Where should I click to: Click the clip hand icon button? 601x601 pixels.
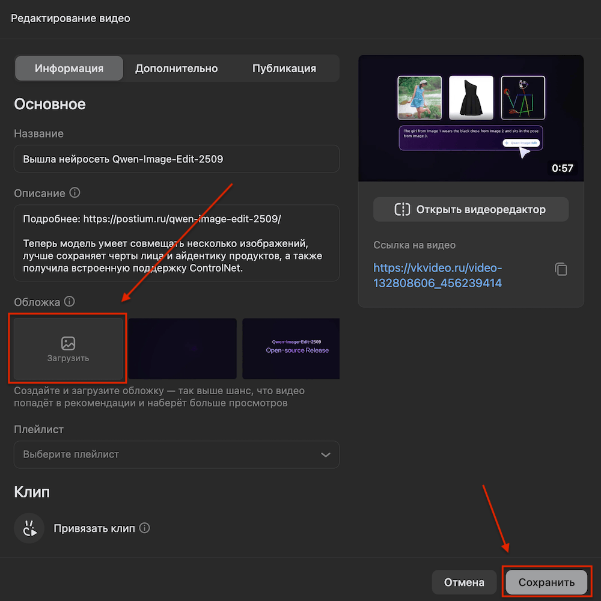click(x=29, y=528)
